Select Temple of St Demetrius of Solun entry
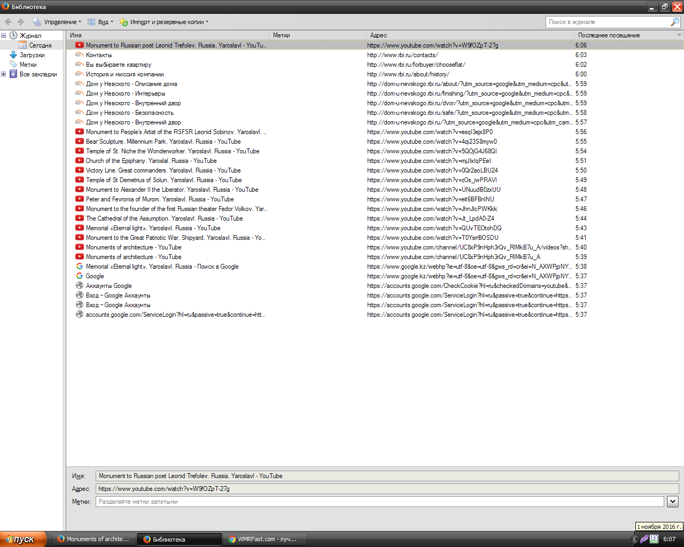The image size is (684, 547). [x=375, y=180]
